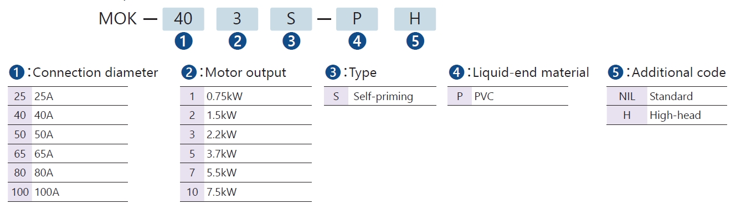Click the 65A connection diameter row
This screenshot has height=214, width=736.
[69, 154]
